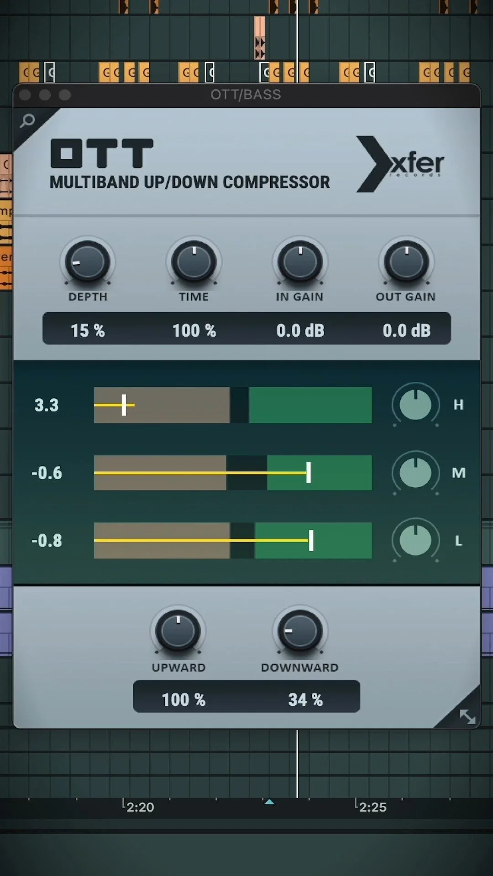
Task: Click the high band threshold meter
Action: (x=233, y=405)
